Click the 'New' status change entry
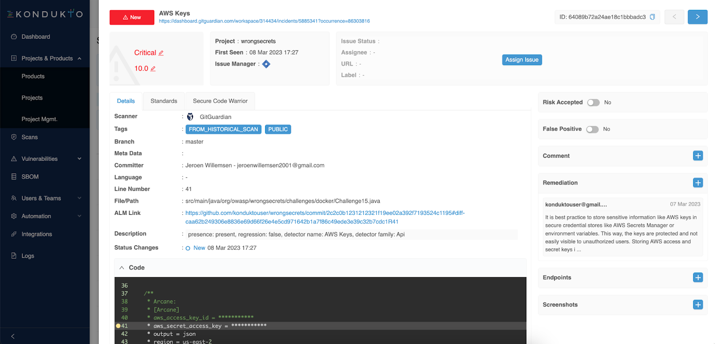The height and width of the screenshot is (344, 715). tap(199, 248)
